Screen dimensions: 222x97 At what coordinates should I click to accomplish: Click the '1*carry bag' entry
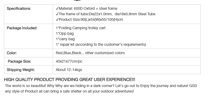pos(65,39)
